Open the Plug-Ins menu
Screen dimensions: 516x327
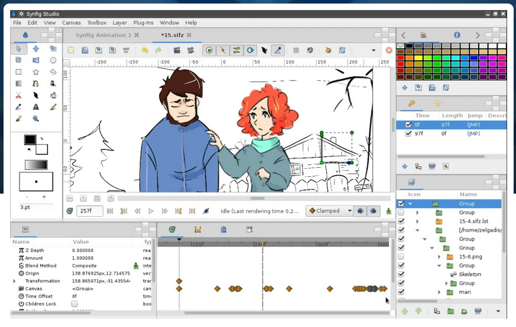[143, 22]
